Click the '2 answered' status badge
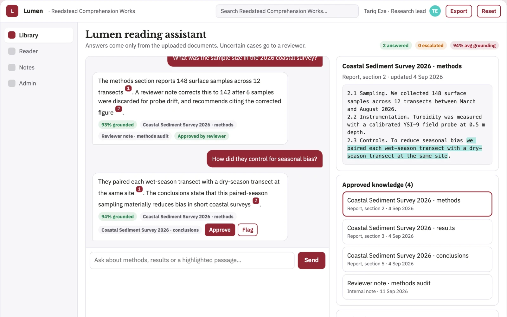 point(395,45)
